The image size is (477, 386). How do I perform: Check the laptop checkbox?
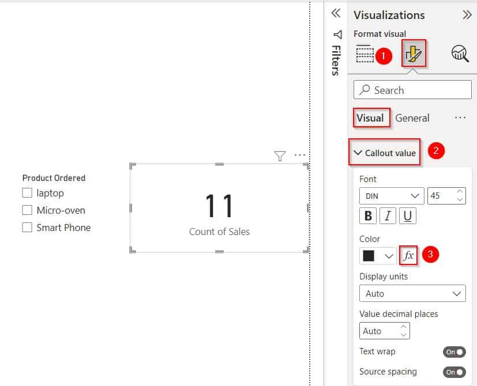[27, 192]
